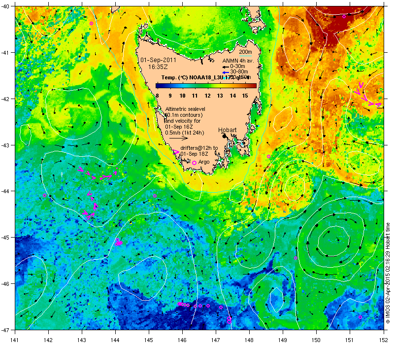Click colorbar tick value 15
This screenshot has width=394, height=345.
click(245, 96)
